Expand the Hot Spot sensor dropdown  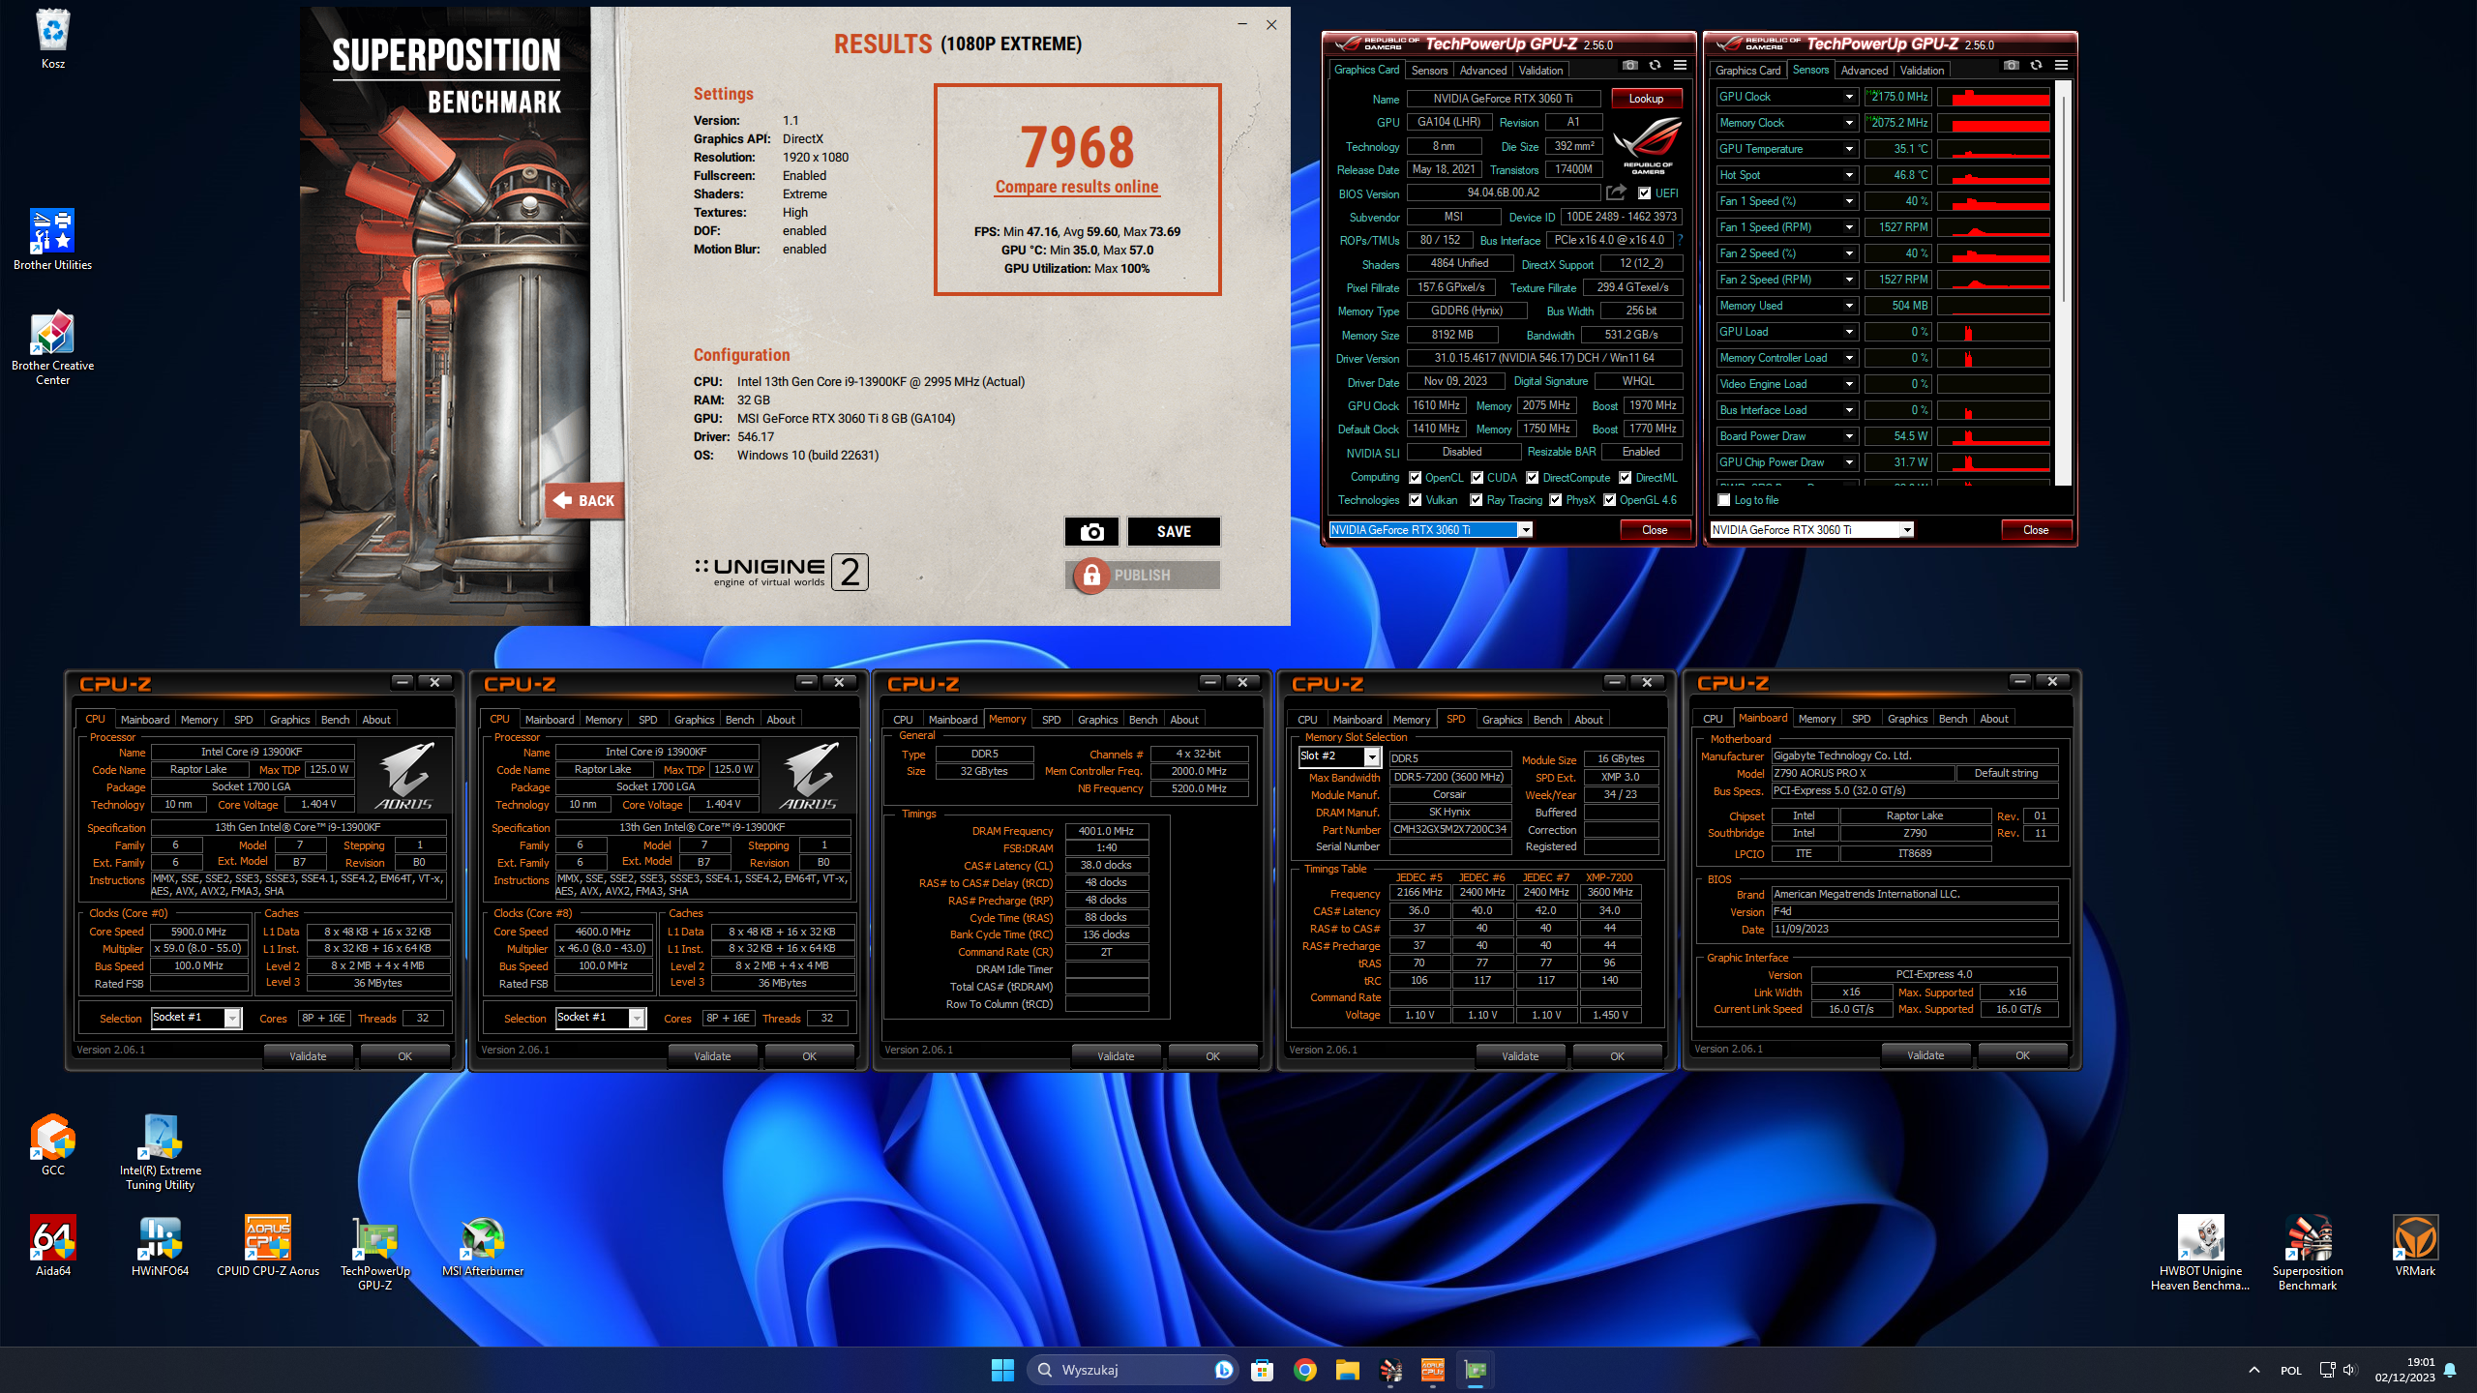[1848, 175]
